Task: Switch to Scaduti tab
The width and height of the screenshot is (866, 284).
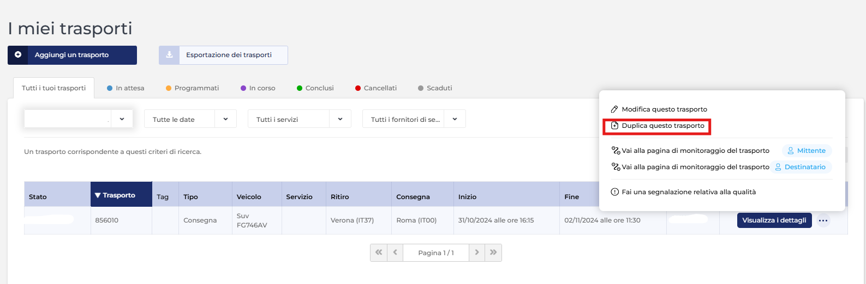Action: (435, 88)
